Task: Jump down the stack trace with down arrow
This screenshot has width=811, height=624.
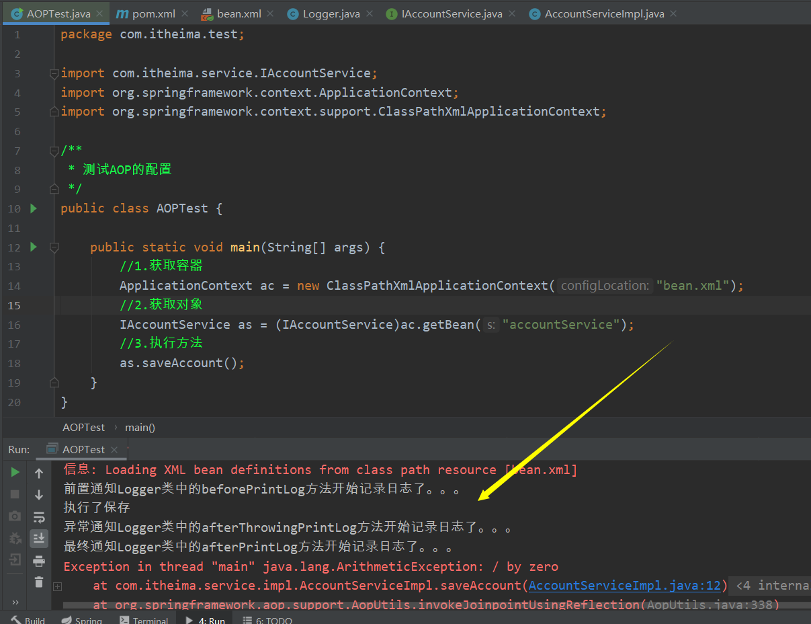Action: tap(39, 494)
